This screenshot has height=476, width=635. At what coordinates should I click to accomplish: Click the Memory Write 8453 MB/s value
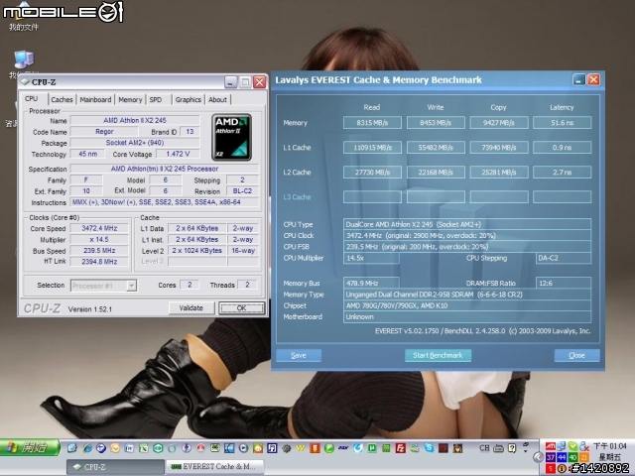pyautogui.click(x=436, y=123)
